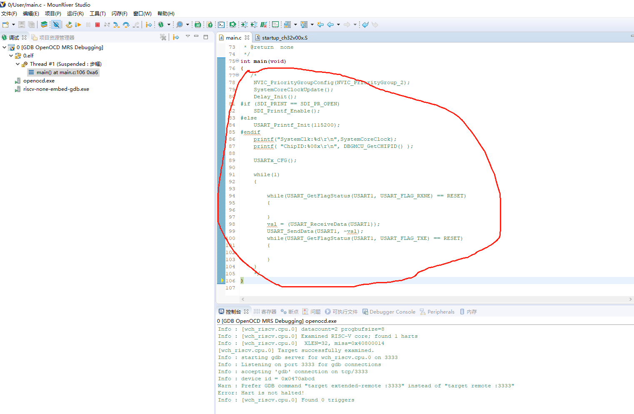The image size is (634, 414).
Task: Click the Step Into icon
Action: [x=116, y=25]
